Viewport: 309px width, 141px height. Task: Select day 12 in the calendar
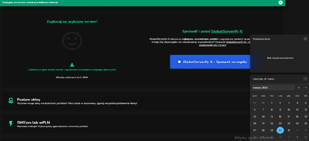click(306, 110)
